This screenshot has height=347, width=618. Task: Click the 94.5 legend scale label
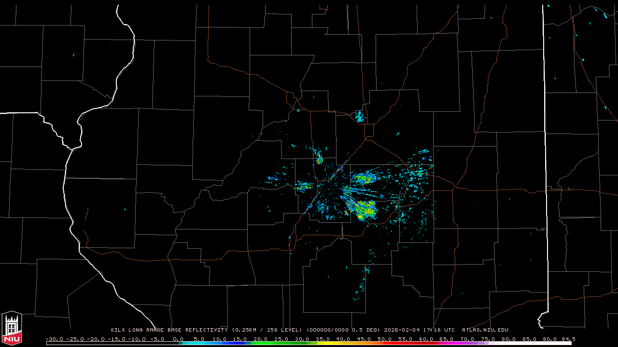568,339
